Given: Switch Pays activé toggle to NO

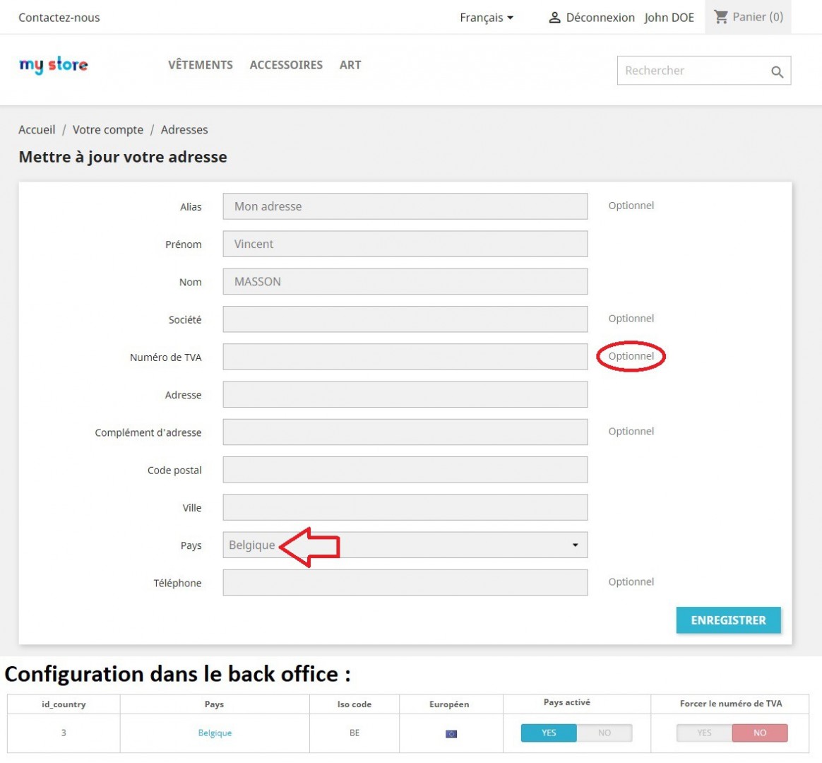Looking at the screenshot, I should 604,733.
